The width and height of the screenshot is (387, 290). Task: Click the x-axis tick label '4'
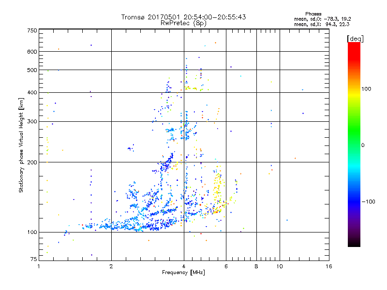coord(184,266)
